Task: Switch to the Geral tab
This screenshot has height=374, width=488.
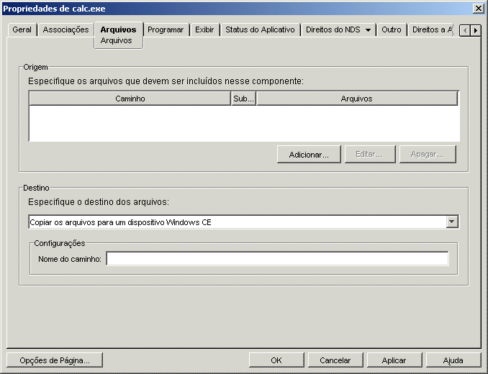Action: pos(22,29)
